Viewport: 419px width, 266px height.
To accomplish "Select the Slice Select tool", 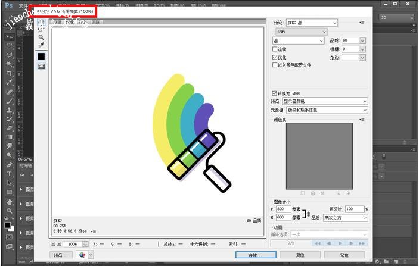I will [x=41, y=29].
